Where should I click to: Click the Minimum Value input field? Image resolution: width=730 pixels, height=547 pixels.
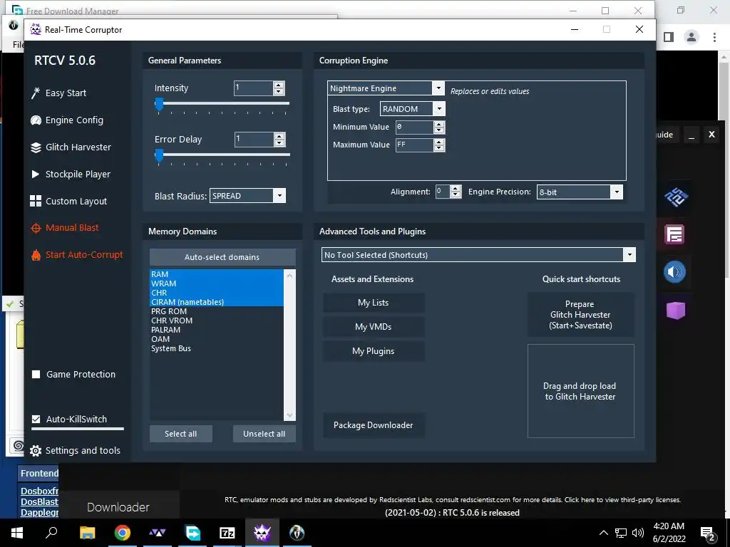[414, 127]
